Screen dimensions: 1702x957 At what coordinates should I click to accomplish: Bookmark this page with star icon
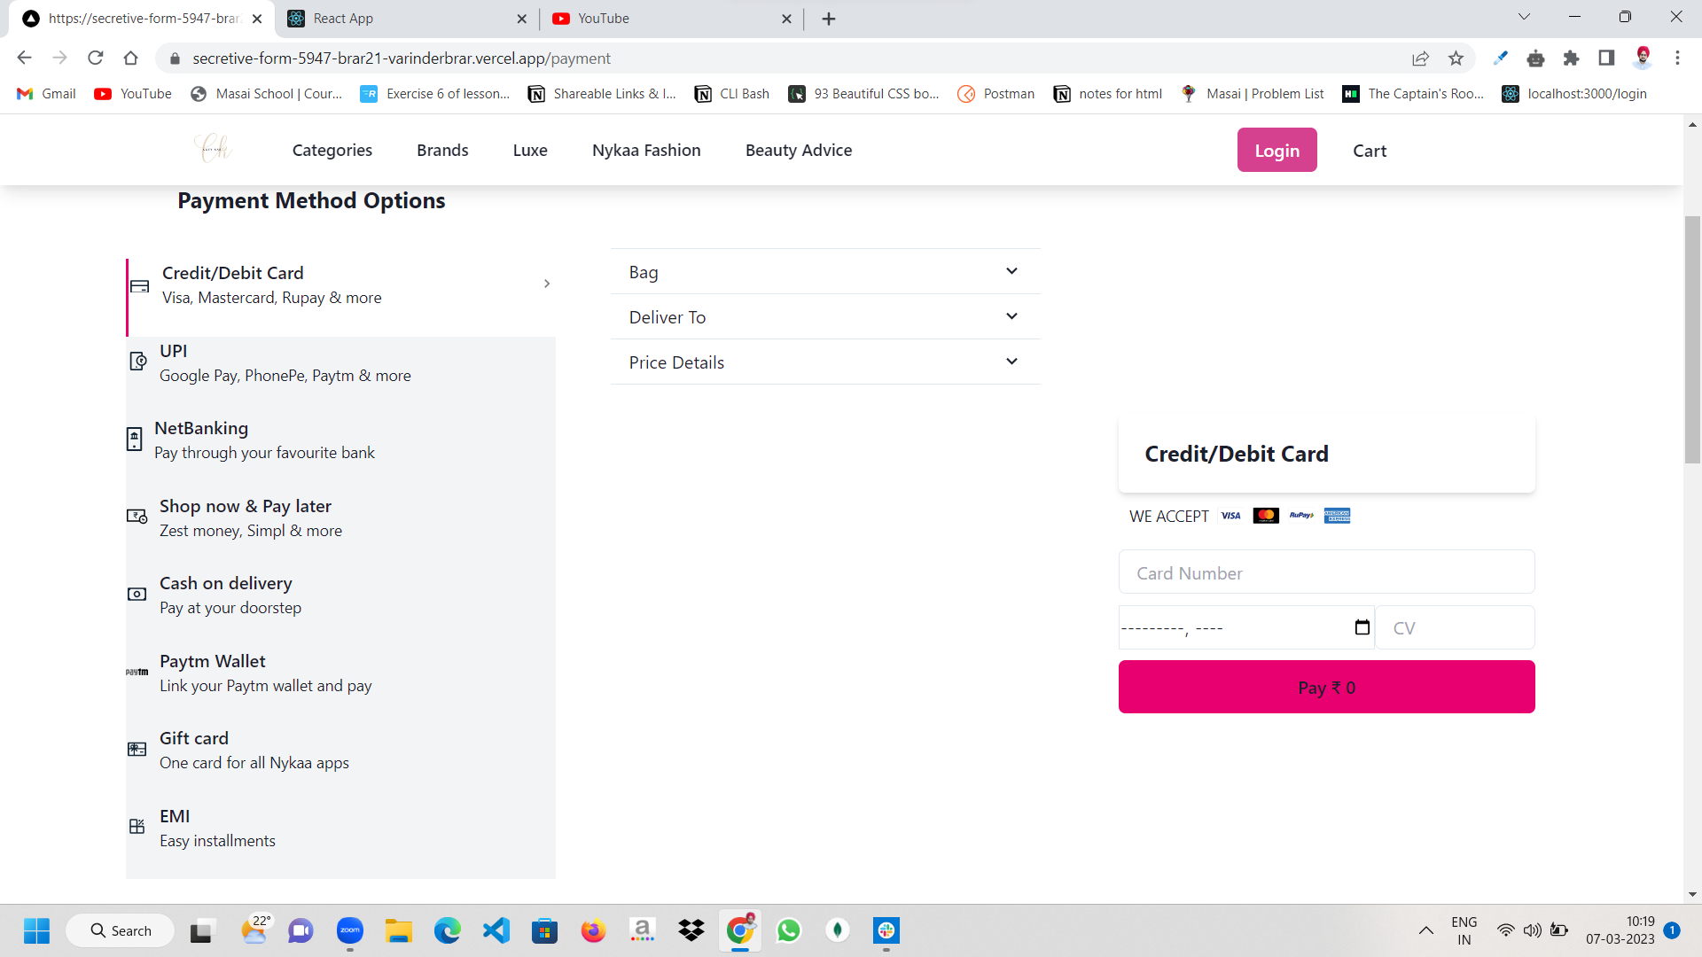pyautogui.click(x=1456, y=58)
